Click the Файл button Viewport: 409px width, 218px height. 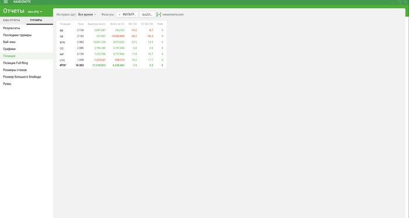coord(147,15)
